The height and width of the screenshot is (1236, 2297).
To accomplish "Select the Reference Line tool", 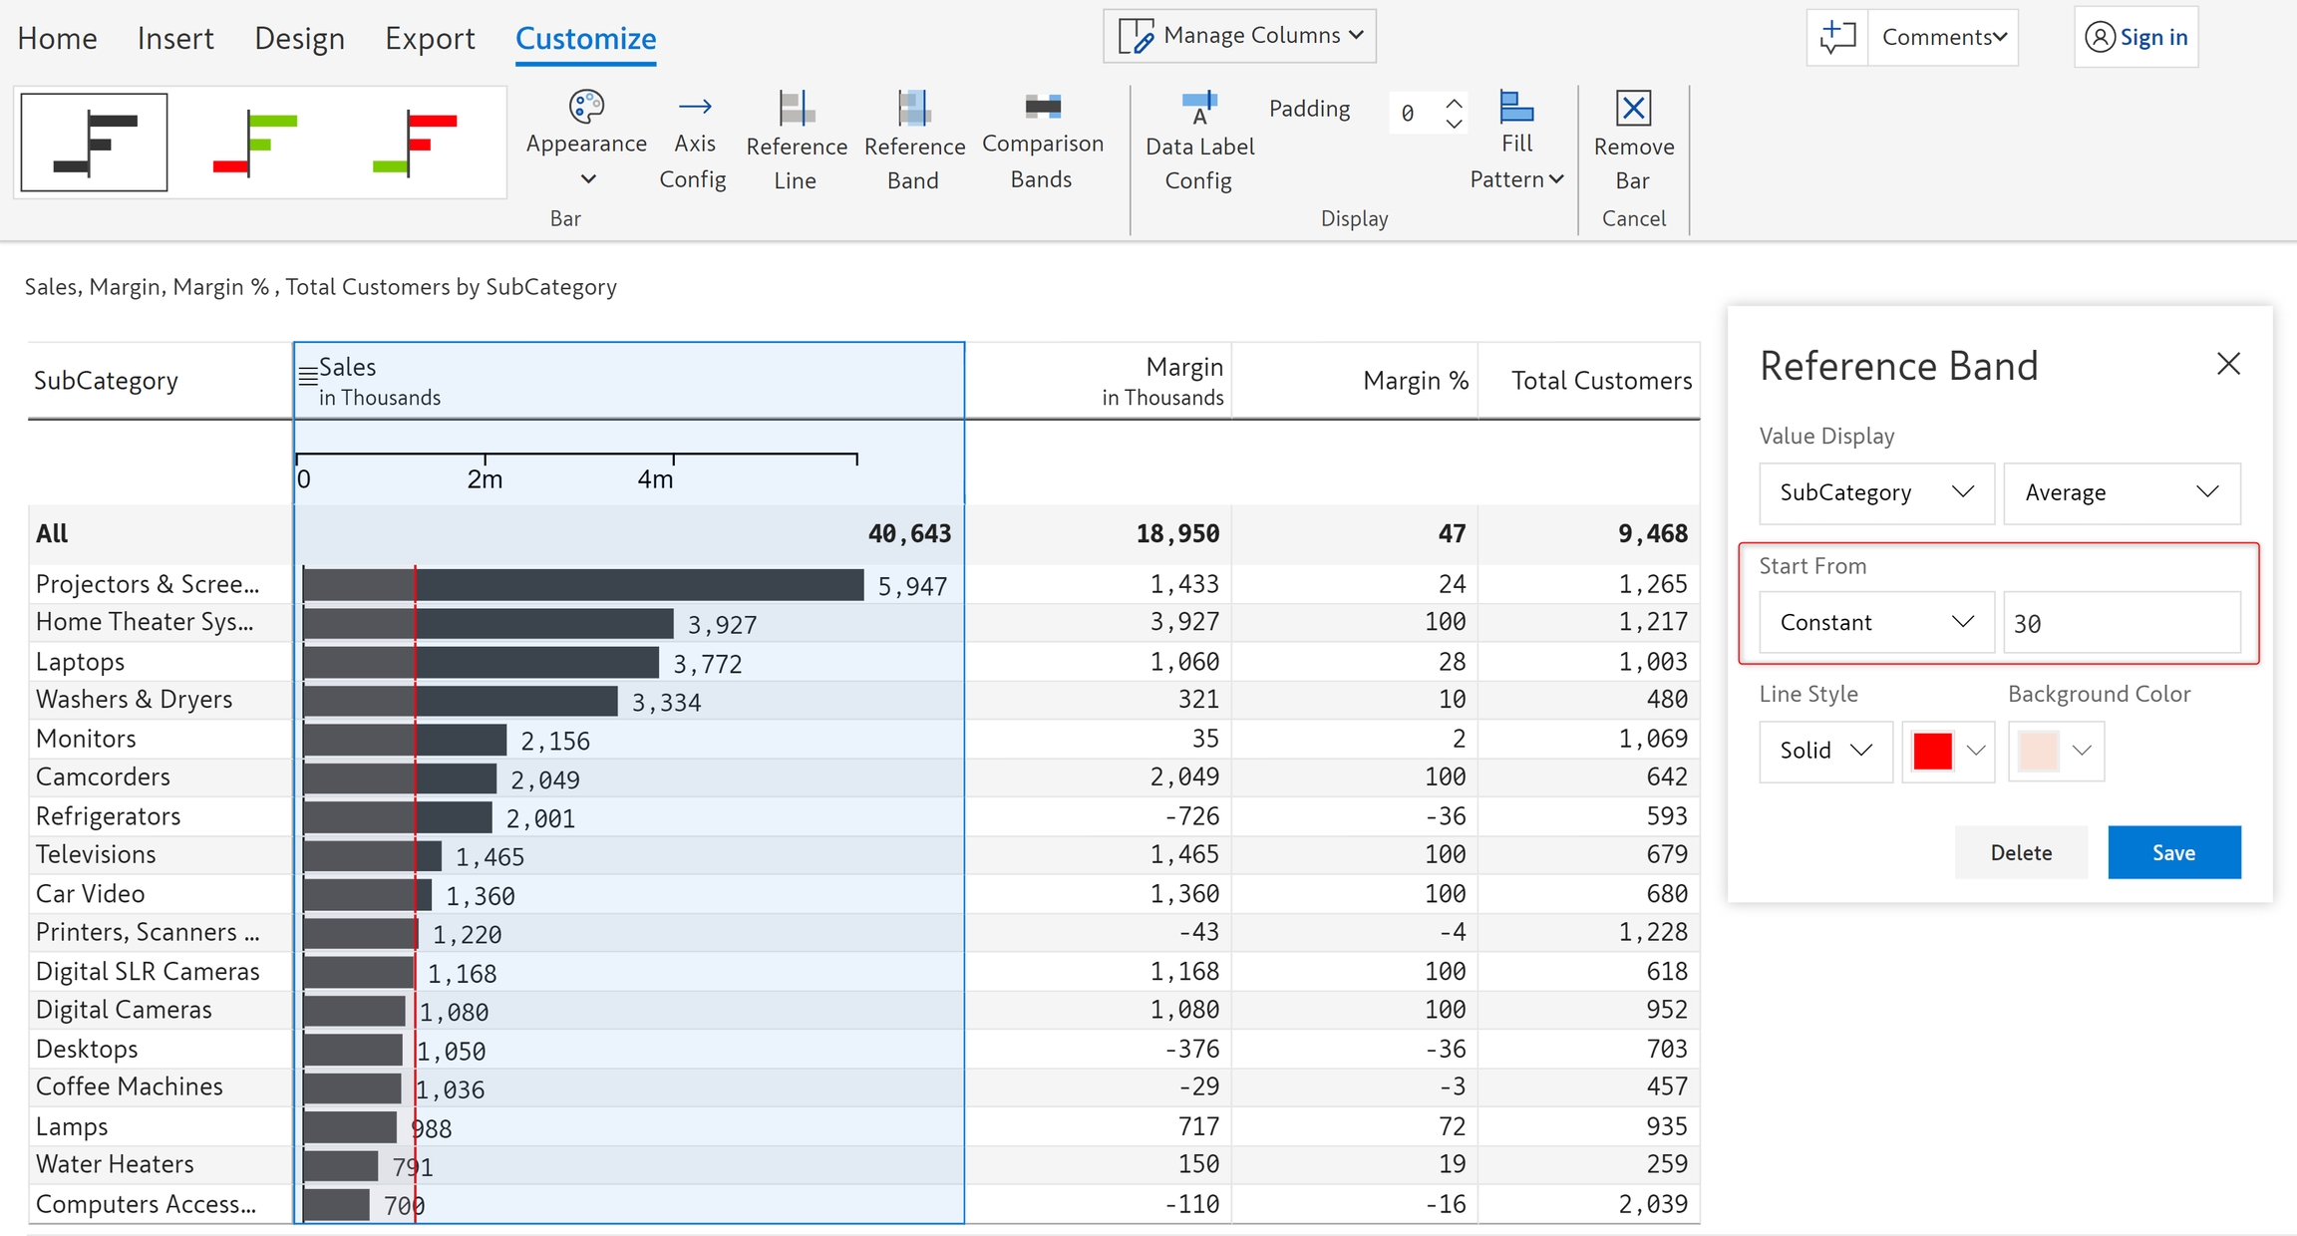I will click(x=796, y=109).
